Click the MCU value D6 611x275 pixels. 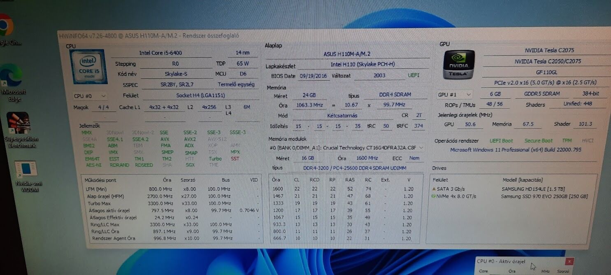point(243,74)
